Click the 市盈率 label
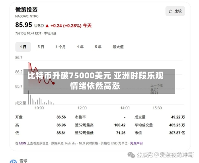Viewport: 199px width, 163px height. point(80,117)
